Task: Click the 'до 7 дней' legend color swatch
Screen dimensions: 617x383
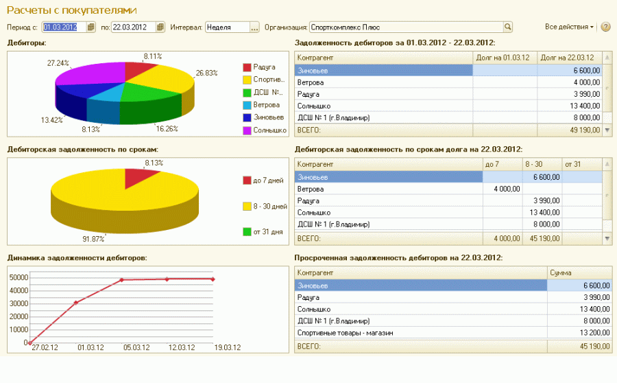Action: (247, 181)
